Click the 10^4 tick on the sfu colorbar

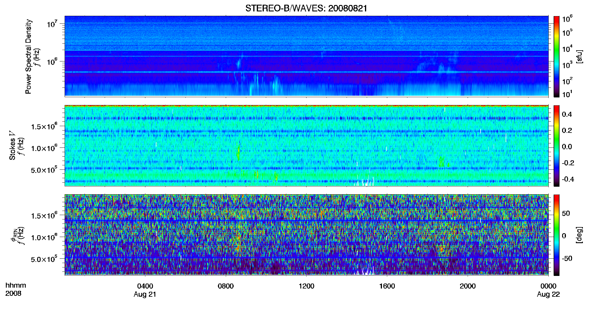pos(567,49)
